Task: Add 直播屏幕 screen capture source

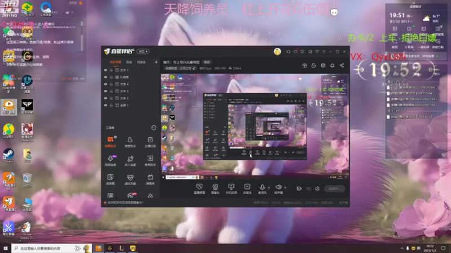Action: (x=199, y=189)
